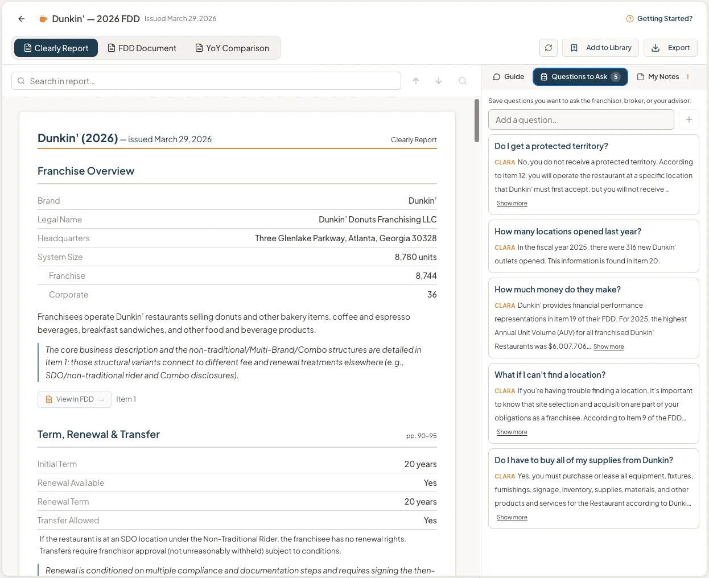The image size is (709, 578).
Task: Open the My Notes tab
Action: tap(663, 77)
